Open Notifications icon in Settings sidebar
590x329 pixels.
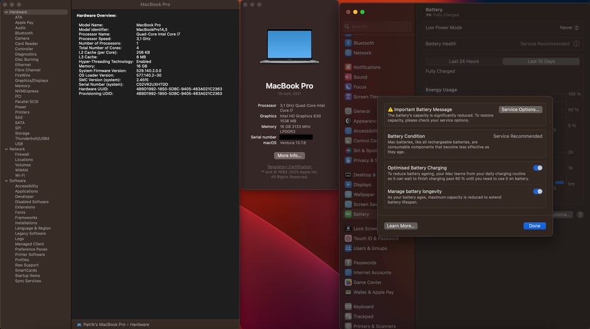click(348, 68)
